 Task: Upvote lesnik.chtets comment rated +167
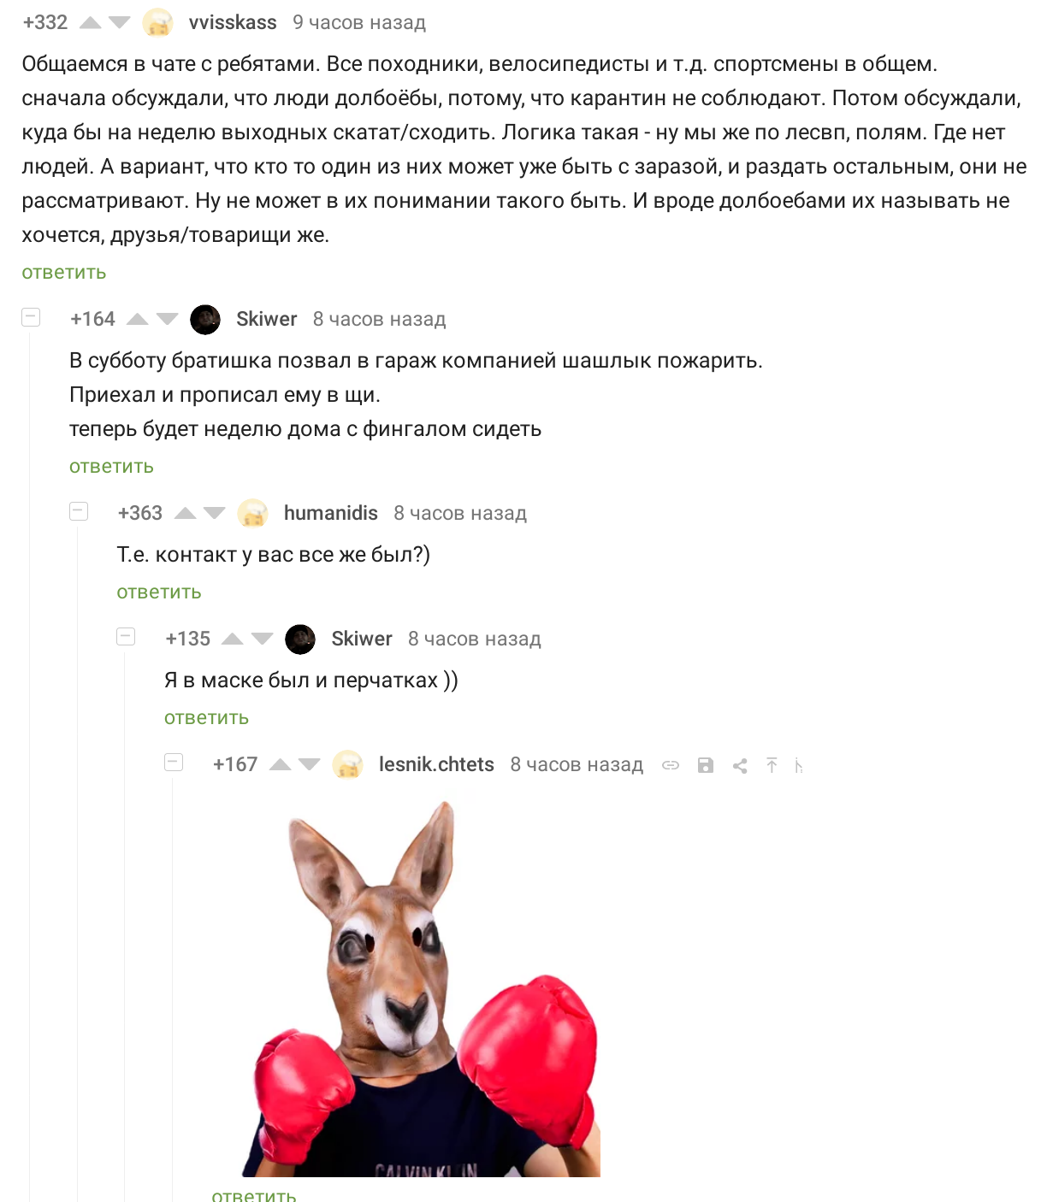[281, 765]
